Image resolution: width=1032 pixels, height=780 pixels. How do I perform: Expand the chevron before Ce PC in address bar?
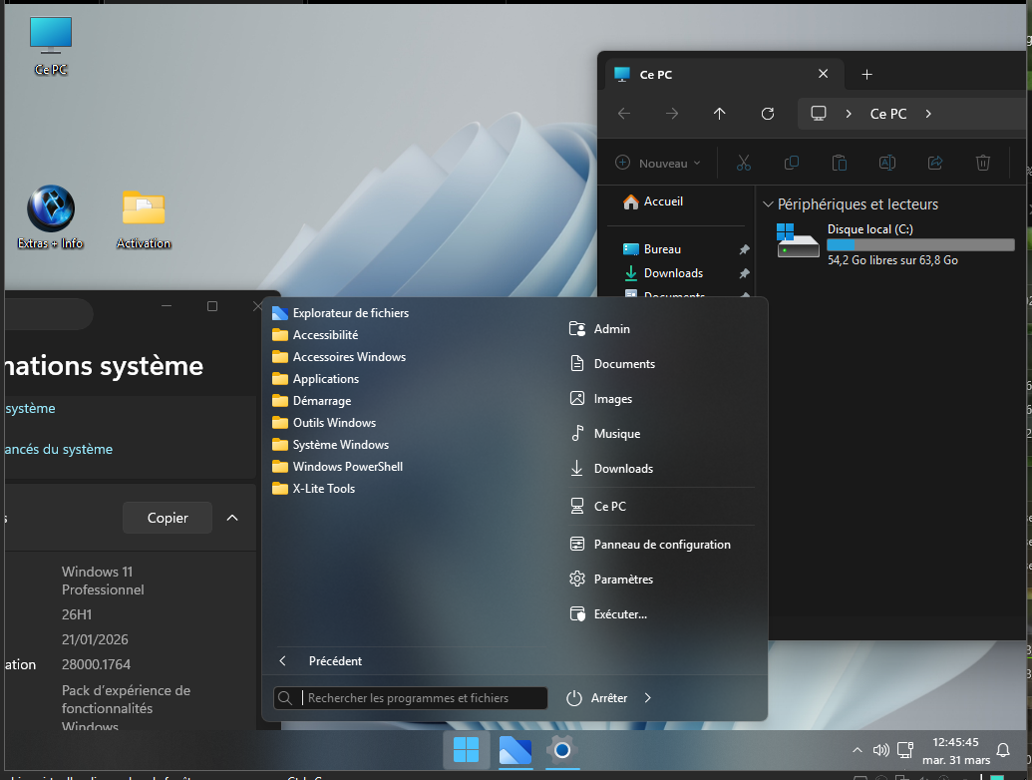tap(849, 114)
